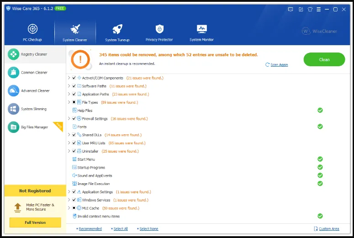
Task: Click the Help Files green check status
Action: pyautogui.click(x=320, y=110)
